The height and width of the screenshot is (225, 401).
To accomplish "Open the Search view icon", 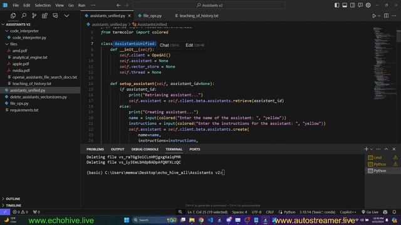I will [x=24, y=16].
